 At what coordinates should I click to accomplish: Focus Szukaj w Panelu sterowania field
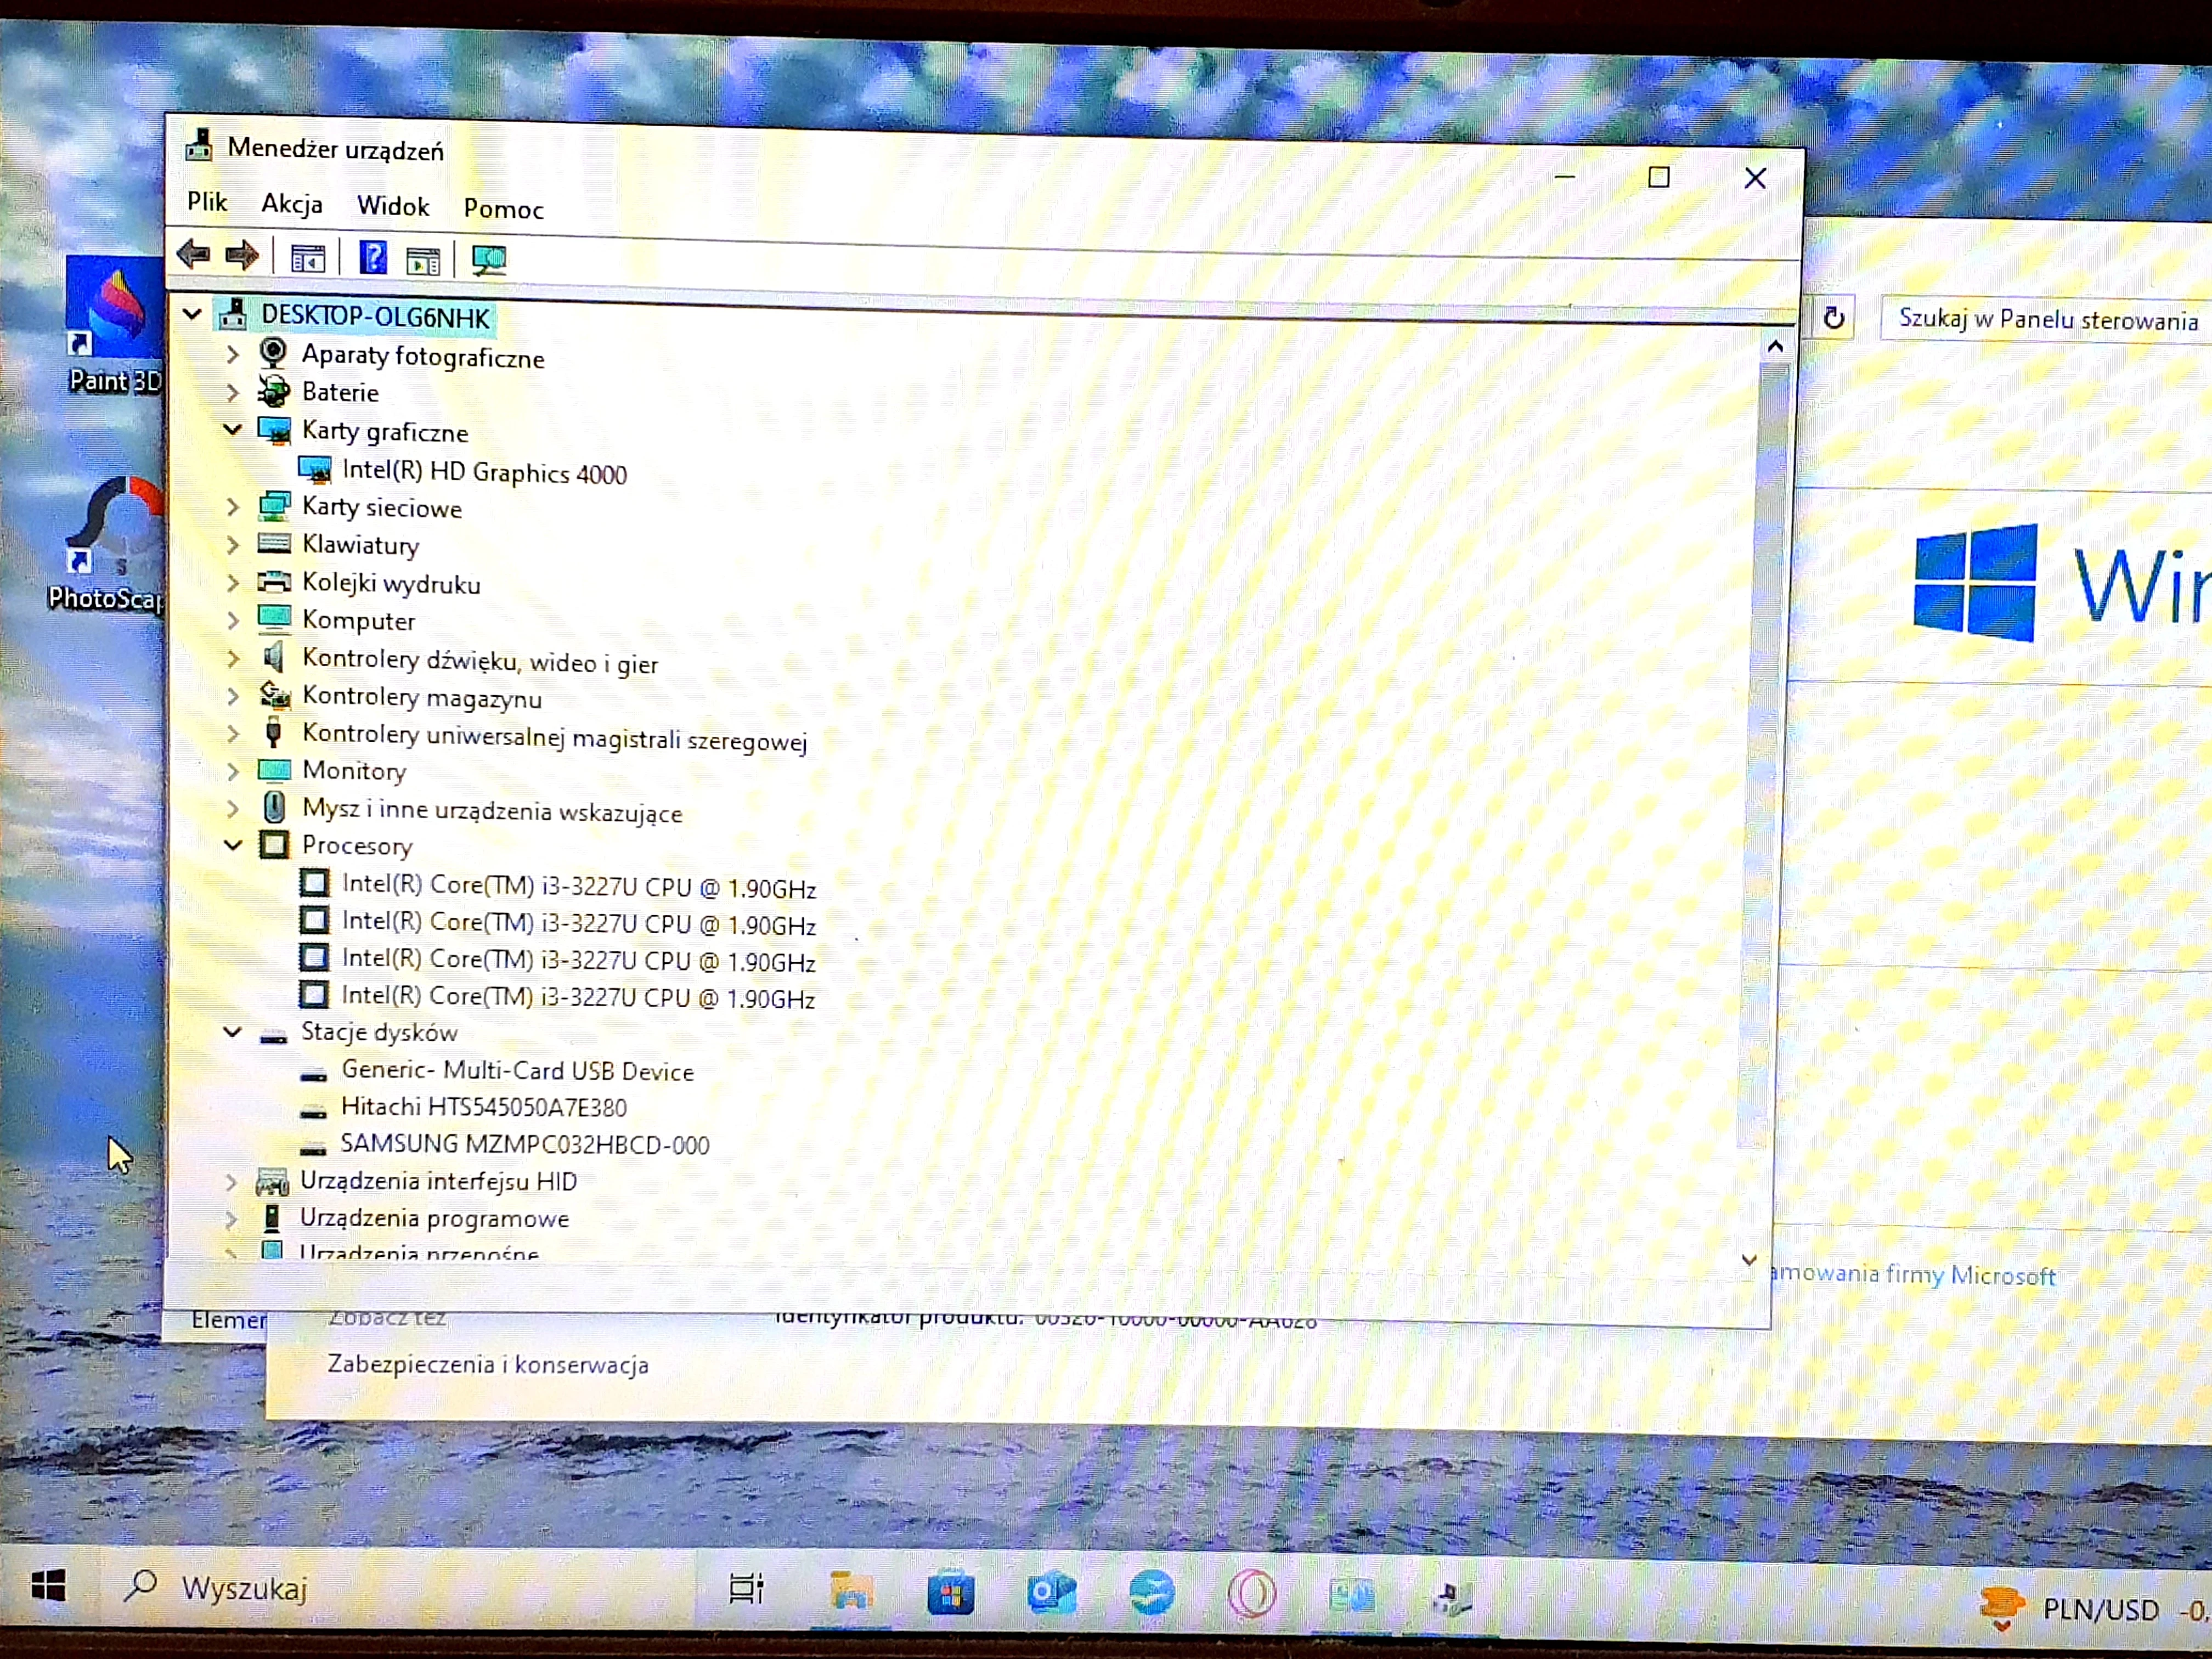coord(2046,319)
